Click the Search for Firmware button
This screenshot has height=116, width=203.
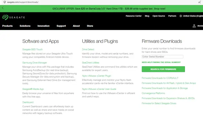point(163,69)
